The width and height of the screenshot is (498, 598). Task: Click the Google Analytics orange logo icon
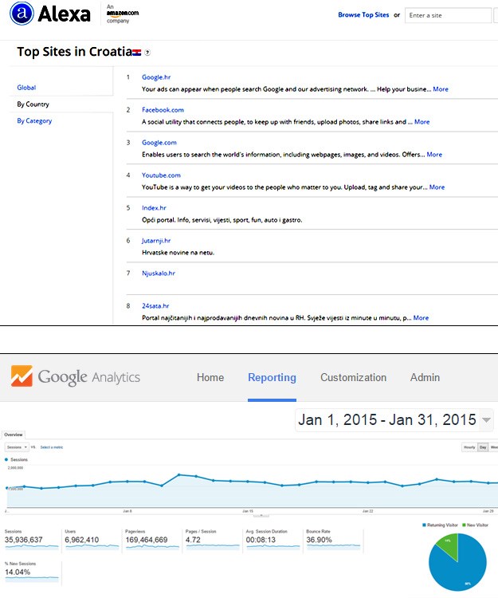pyautogui.click(x=22, y=376)
